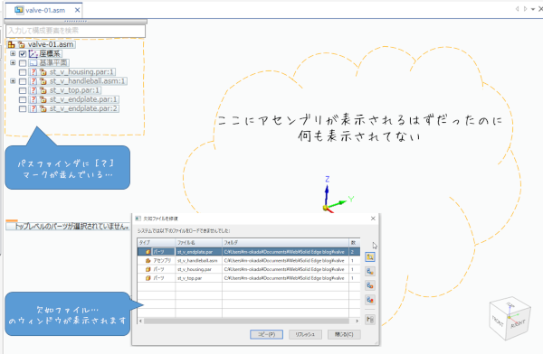This screenshot has width=543, height=354.
Task: Uncheck the 座標系 visibility checkbox
Action: point(23,54)
